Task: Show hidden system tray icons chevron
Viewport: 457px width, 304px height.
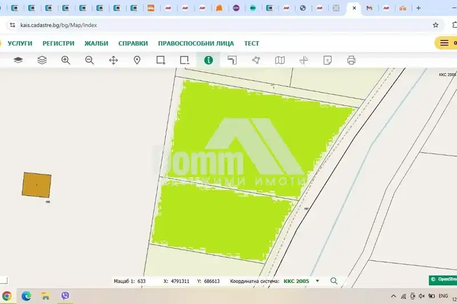Action: [x=394, y=296]
